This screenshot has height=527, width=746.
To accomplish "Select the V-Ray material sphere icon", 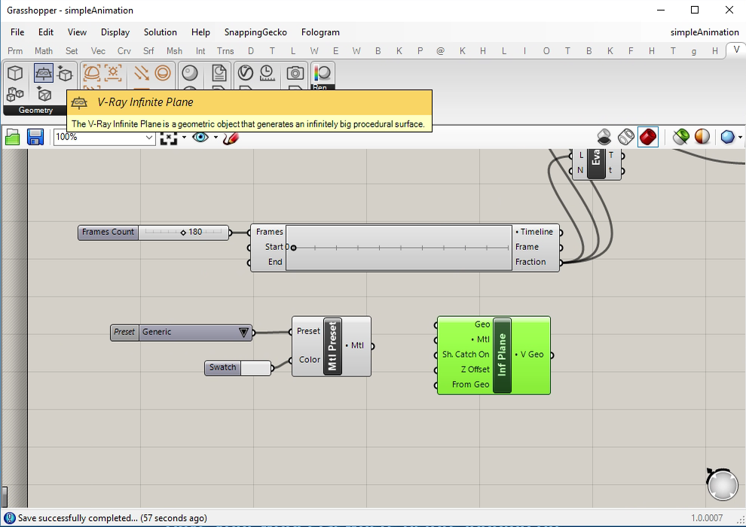I will [190, 73].
